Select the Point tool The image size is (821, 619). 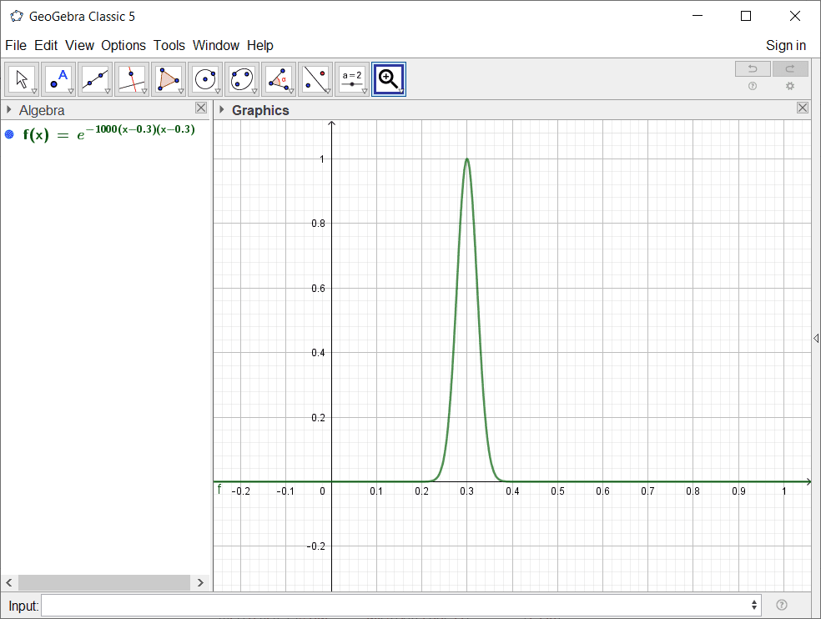(59, 79)
